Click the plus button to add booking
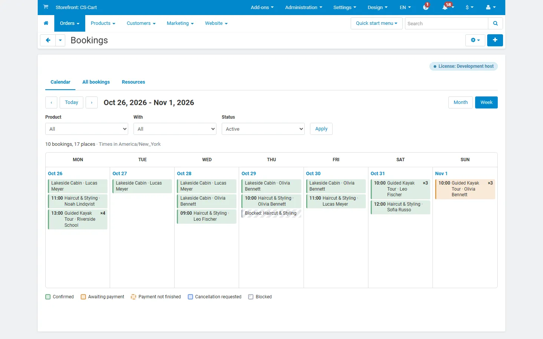This screenshot has width=543, height=339. click(x=495, y=40)
